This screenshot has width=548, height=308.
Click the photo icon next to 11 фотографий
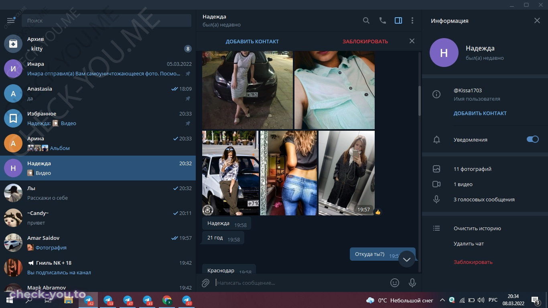tap(436, 169)
